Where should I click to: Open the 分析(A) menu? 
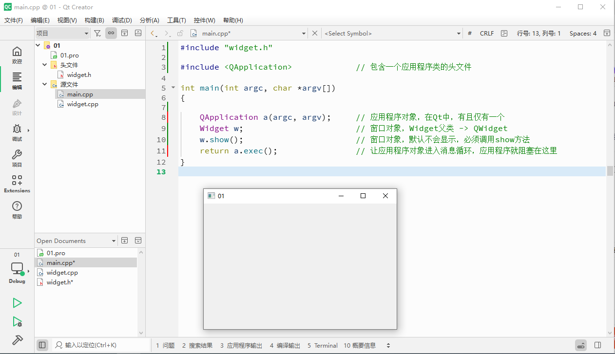(149, 20)
